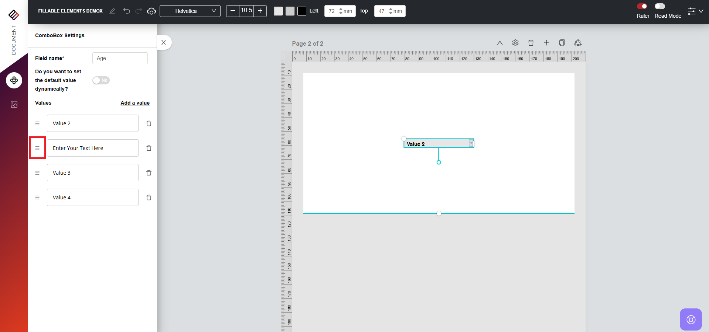Click the undo arrow icon
The height and width of the screenshot is (332, 709).
click(126, 11)
